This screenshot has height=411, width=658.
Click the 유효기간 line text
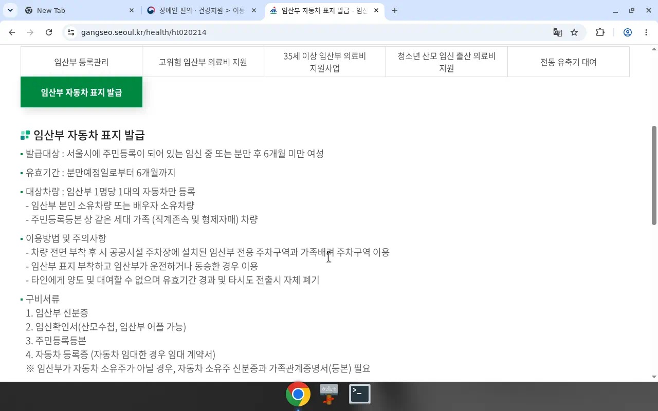click(101, 173)
